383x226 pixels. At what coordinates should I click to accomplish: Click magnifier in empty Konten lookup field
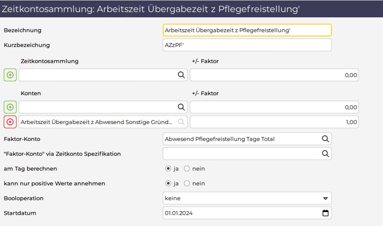181,107
